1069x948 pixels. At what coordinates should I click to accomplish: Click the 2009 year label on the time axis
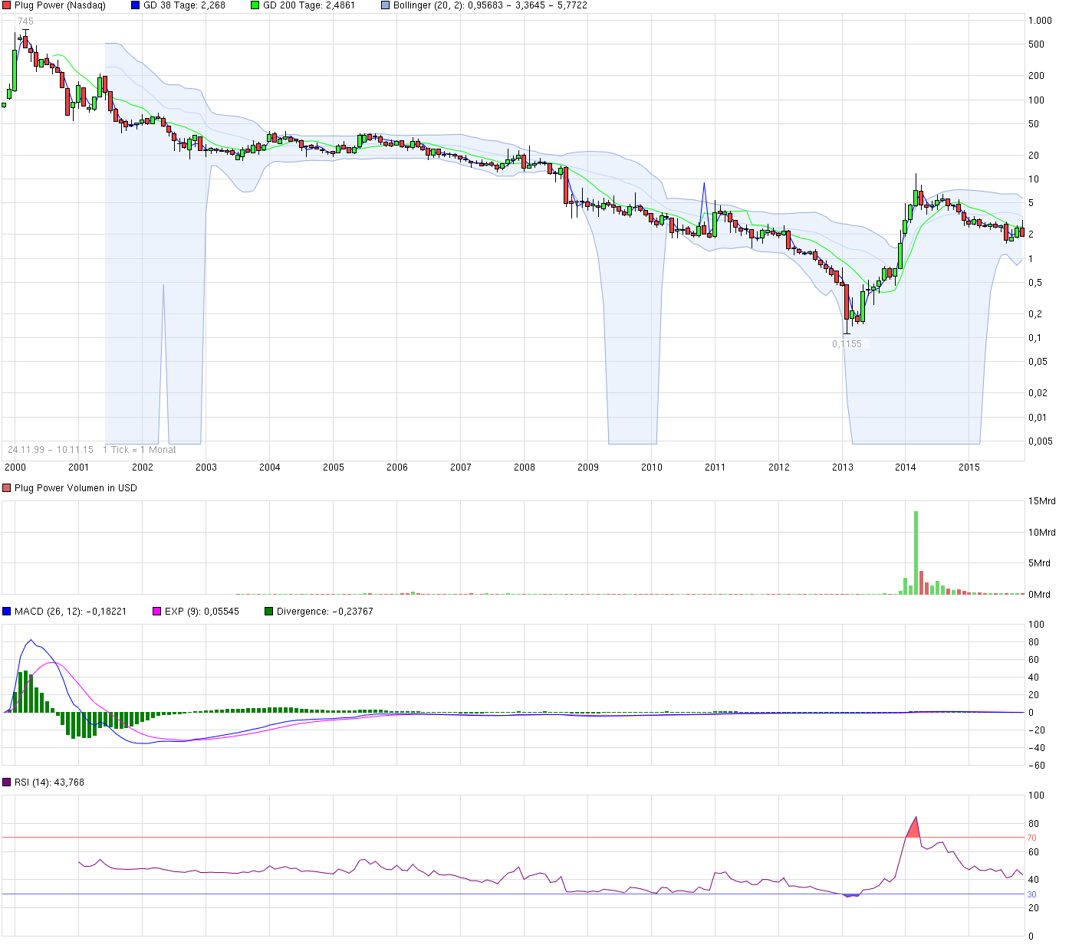coord(588,467)
